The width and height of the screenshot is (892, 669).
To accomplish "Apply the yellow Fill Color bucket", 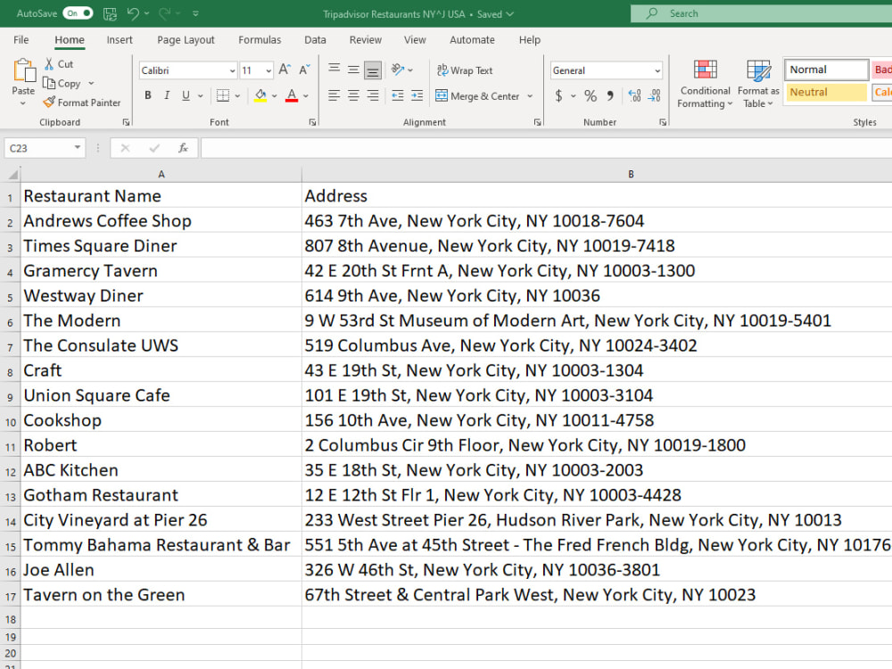I will click(260, 95).
